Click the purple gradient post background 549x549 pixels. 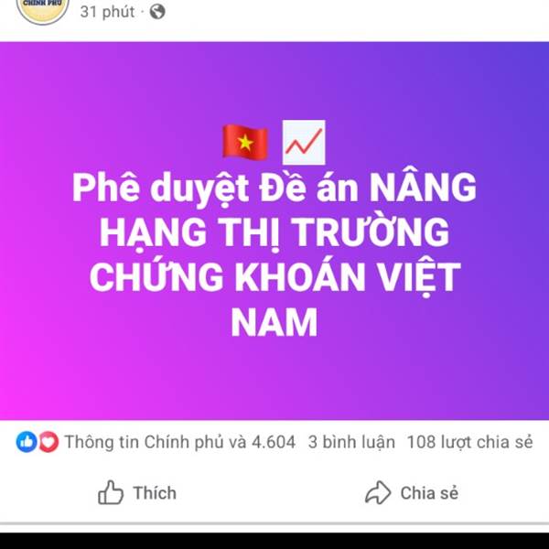click(274, 378)
